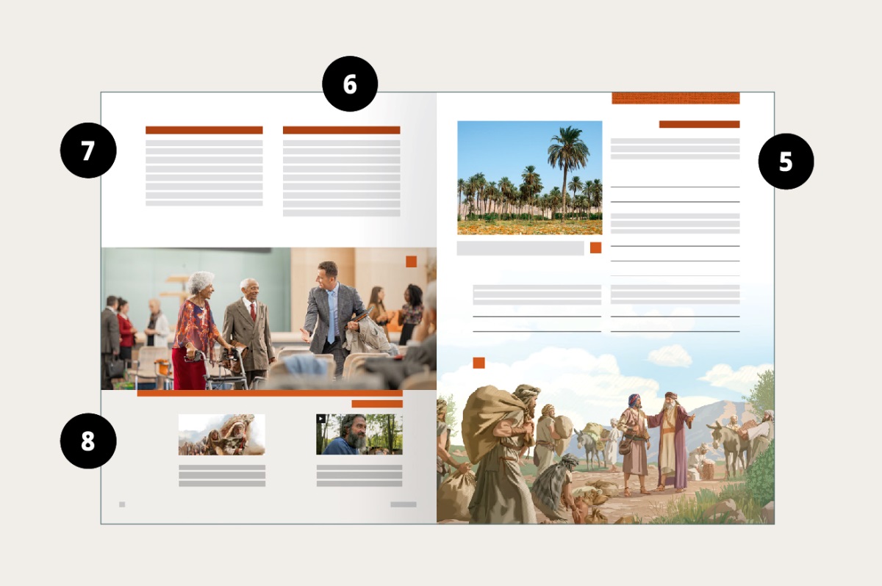The width and height of the screenshot is (882, 586).
Task: Click the long orange bar below meeting photo
Action: 269,393
